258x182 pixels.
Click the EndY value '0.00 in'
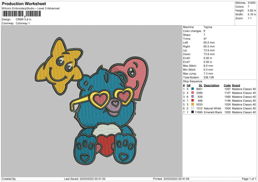pos(208,62)
